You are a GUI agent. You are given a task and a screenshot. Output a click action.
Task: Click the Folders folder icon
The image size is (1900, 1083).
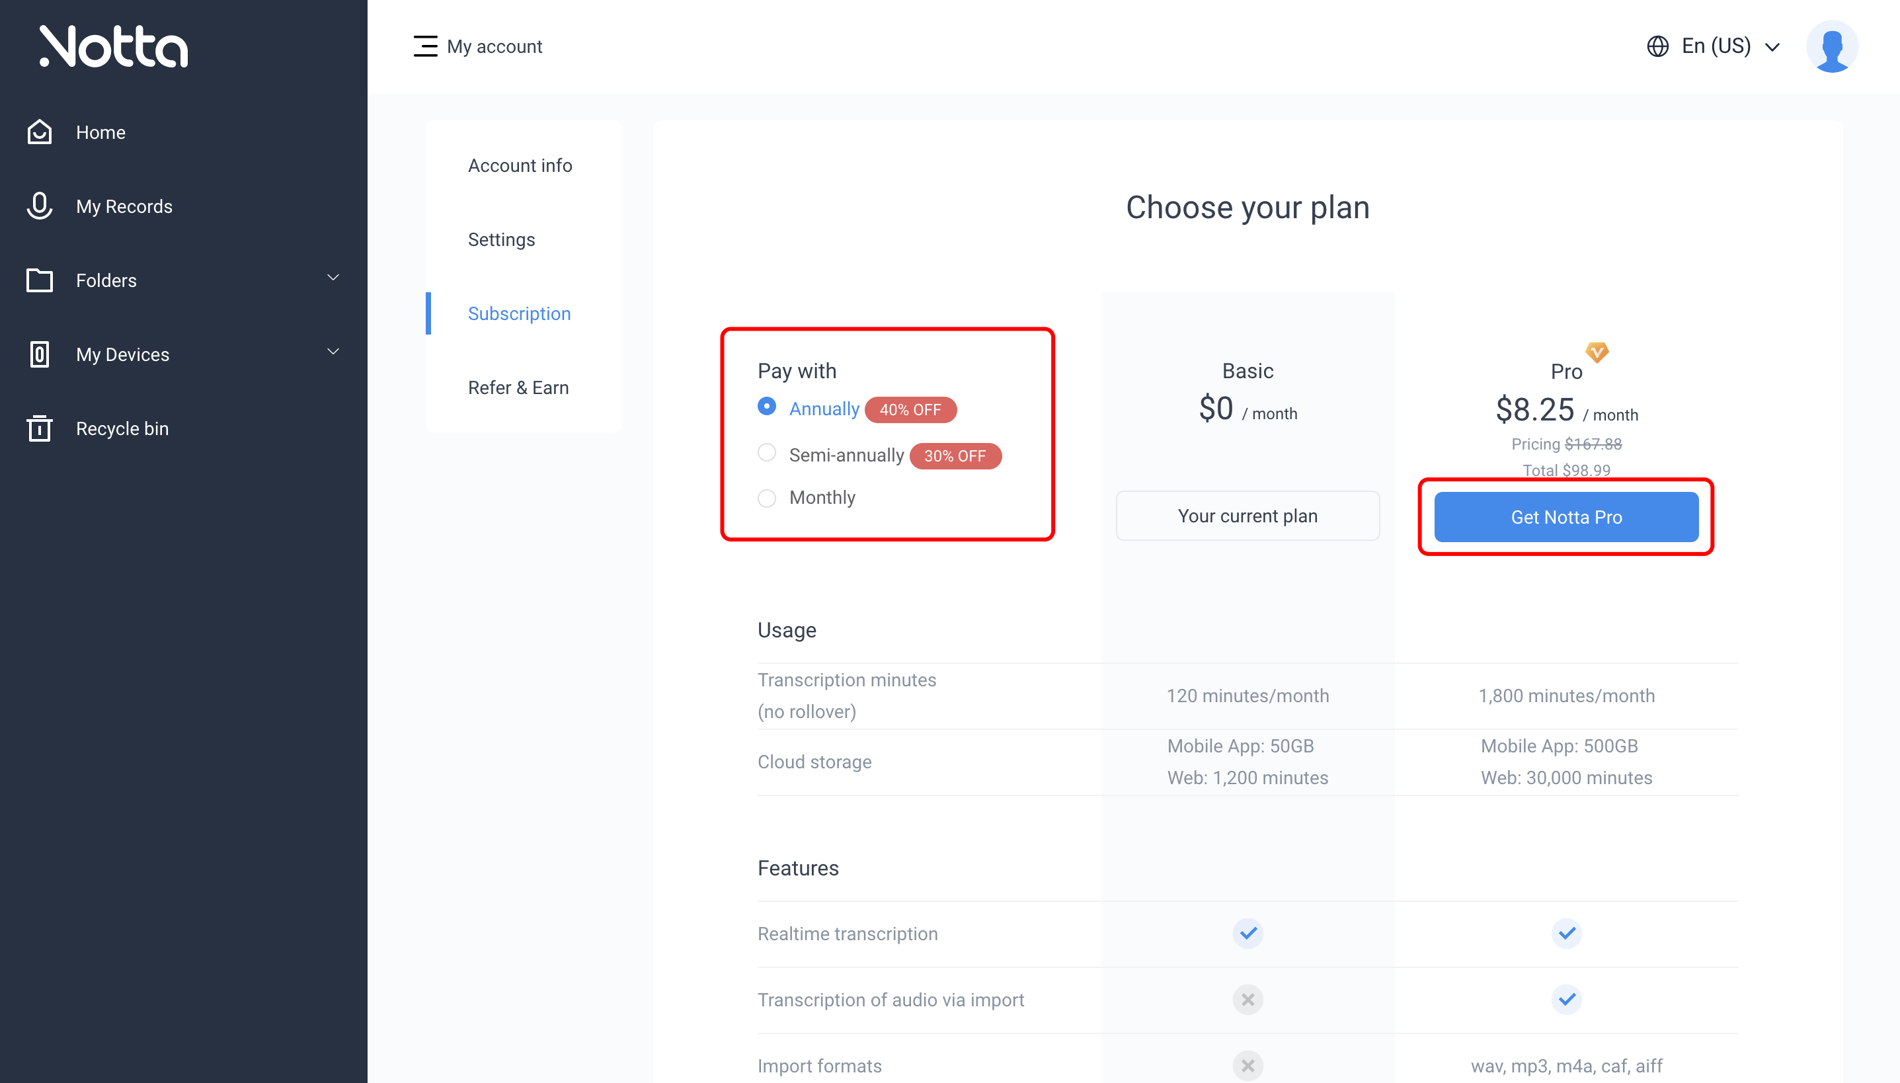click(40, 280)
